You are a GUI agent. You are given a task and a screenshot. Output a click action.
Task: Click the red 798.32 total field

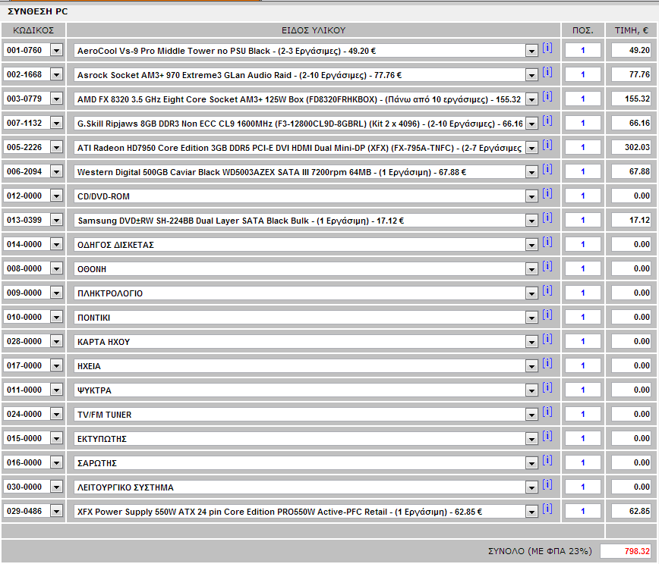[626, 551]
